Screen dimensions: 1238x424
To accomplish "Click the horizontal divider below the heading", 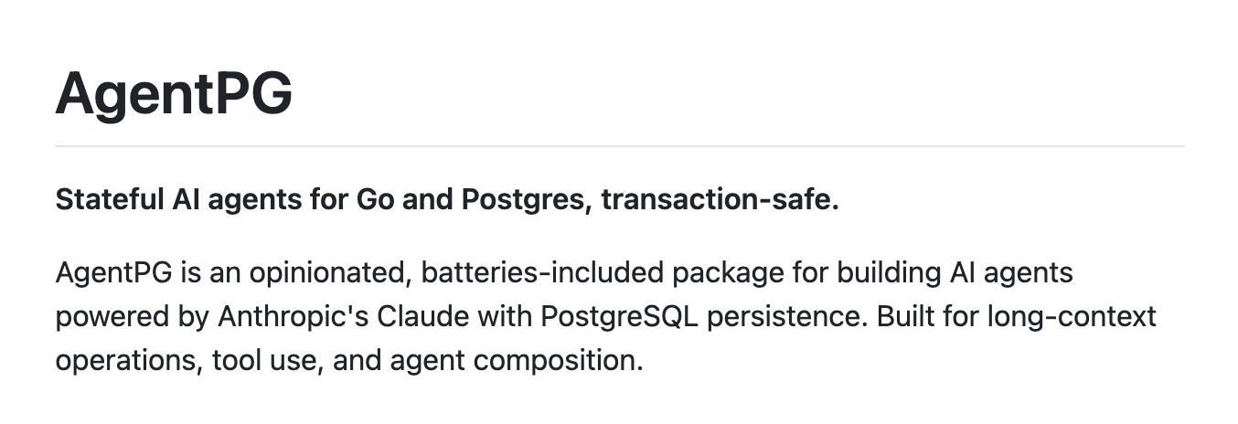I will coord(619,146).
